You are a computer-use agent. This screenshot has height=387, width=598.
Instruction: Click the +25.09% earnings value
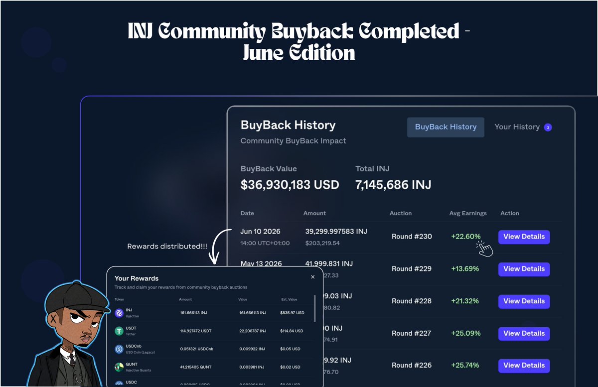point(466,333)
